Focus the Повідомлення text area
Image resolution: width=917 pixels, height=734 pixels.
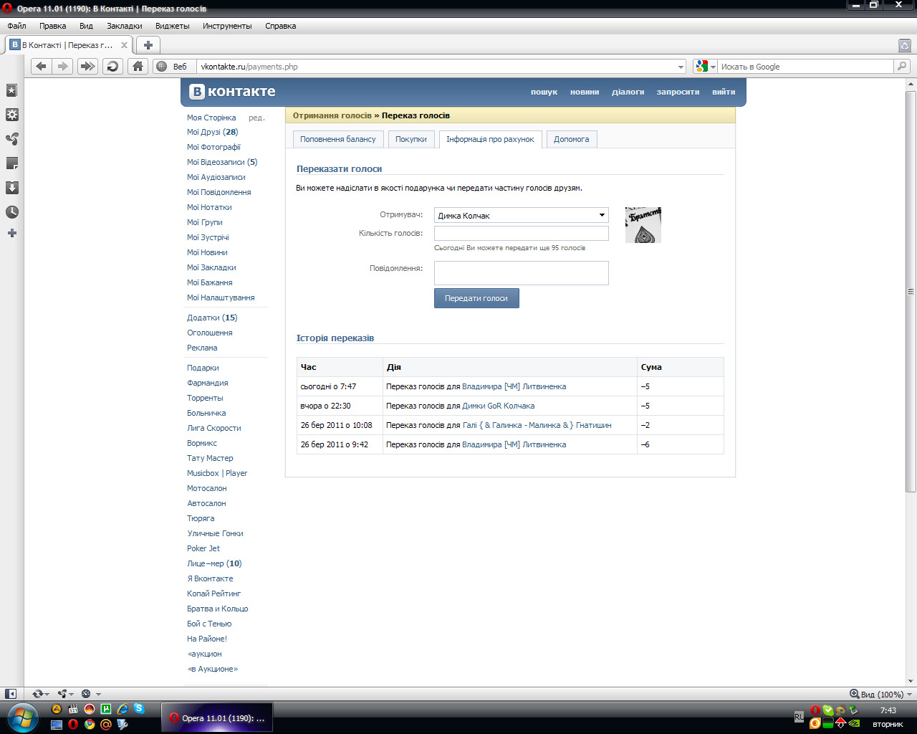tap(522, 273)
